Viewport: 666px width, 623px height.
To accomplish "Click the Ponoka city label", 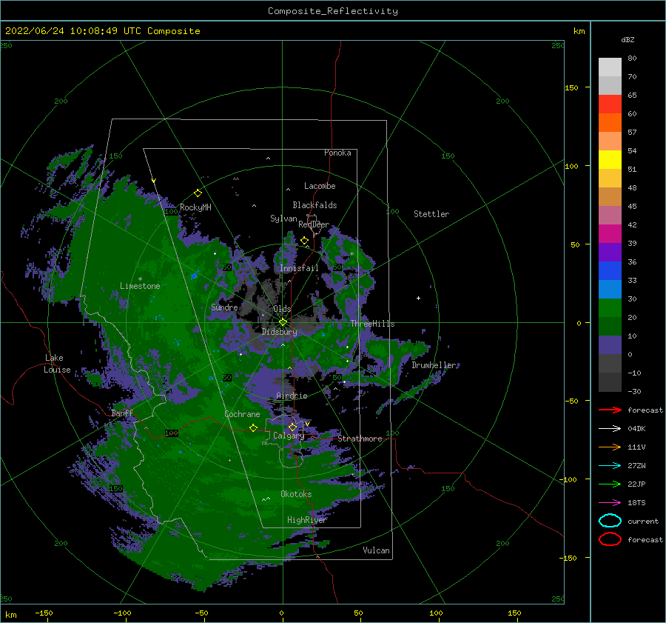I will (337, 153).
